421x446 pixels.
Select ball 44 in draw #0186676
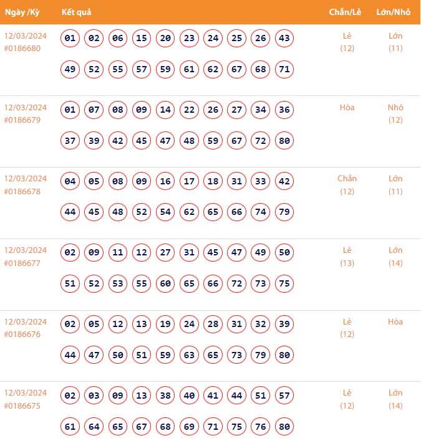pyautogui.click(x=70, y=355)
